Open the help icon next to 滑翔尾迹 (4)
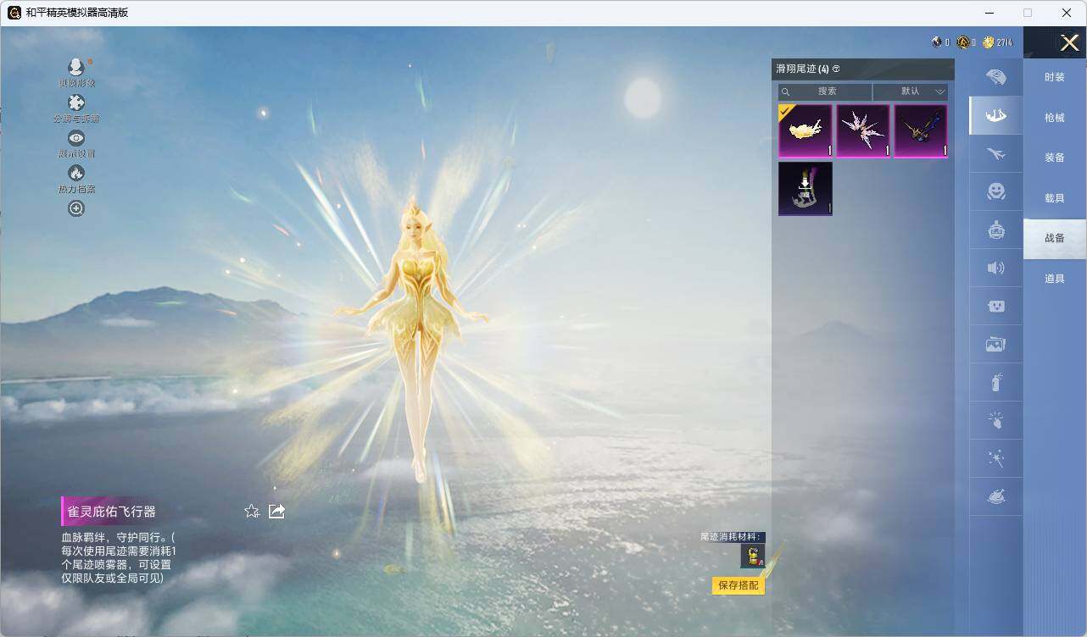1087x637 pixels. [836, 69]
